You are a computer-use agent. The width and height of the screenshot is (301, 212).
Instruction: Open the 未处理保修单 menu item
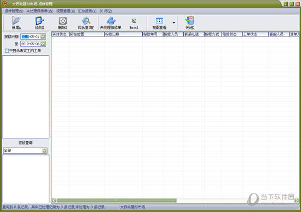click(39, 11)
